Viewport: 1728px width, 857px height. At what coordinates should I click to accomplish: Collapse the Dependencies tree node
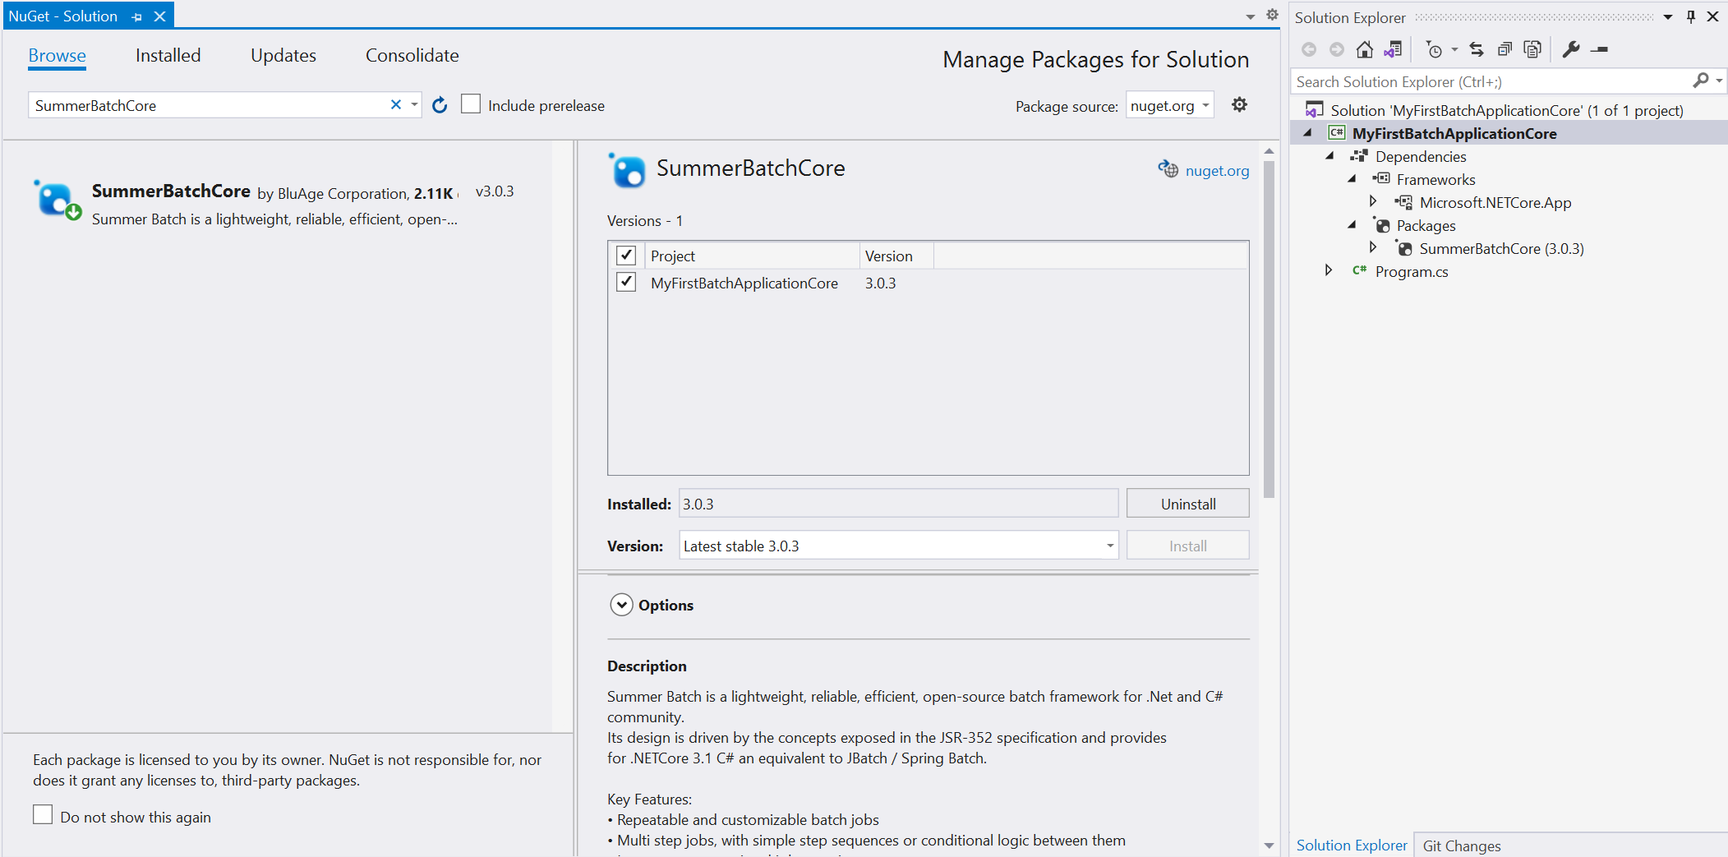[1330, 155]
